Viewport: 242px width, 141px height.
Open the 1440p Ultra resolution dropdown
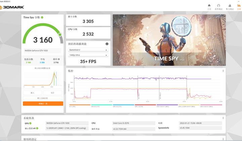(88, 55)
